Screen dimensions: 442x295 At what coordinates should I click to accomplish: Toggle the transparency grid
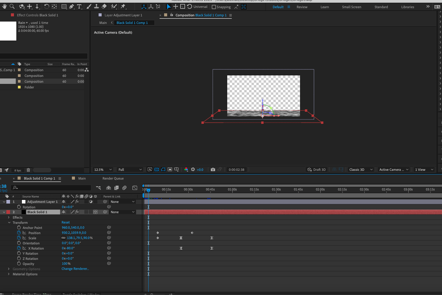[157, 170]
